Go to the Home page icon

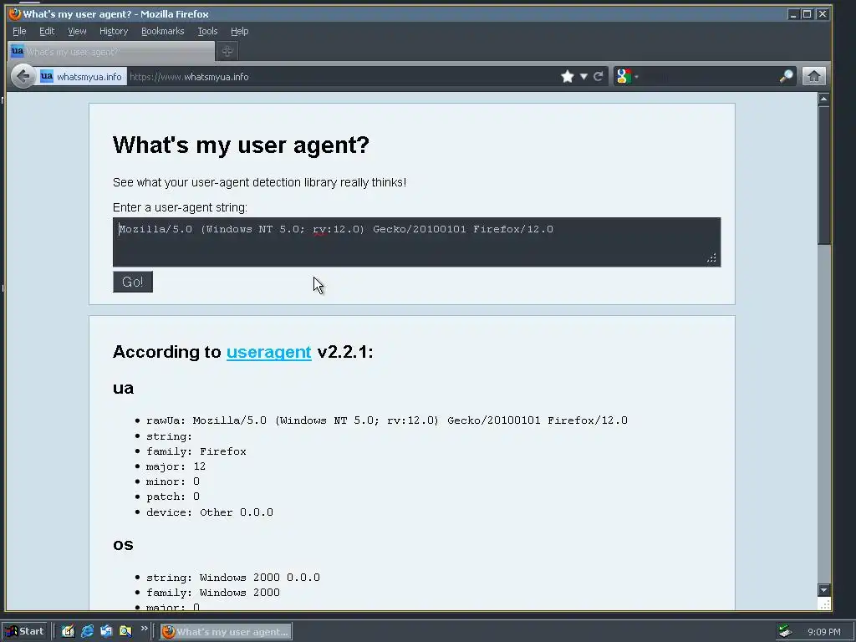(813, 76)
